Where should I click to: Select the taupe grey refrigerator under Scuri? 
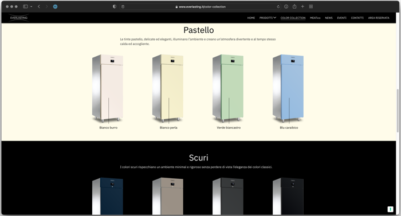point(168,196)
